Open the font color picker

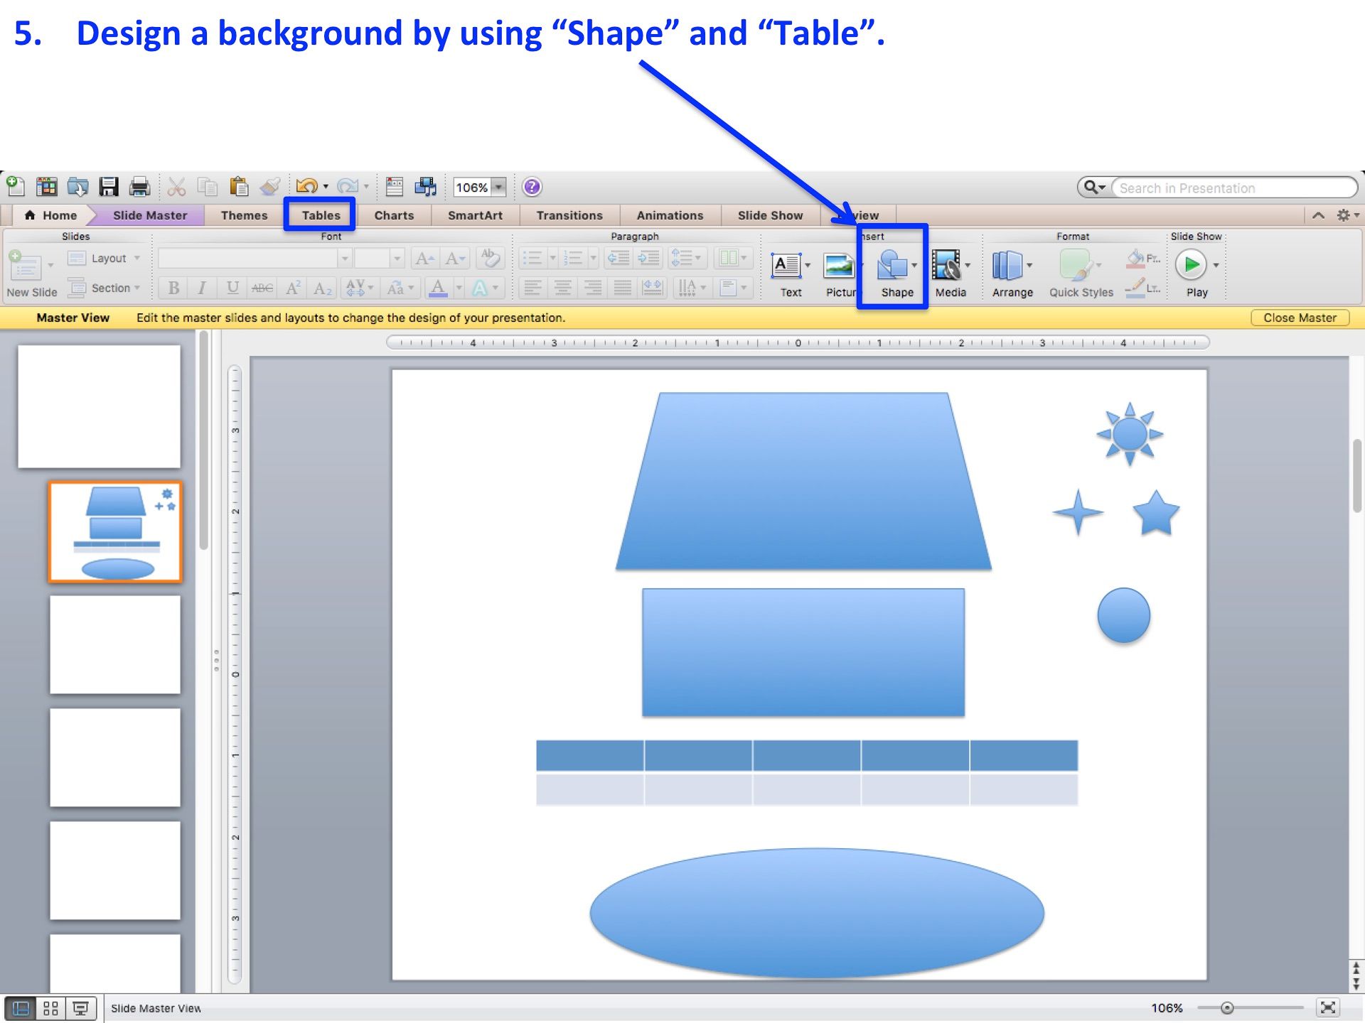pos(439,287)
